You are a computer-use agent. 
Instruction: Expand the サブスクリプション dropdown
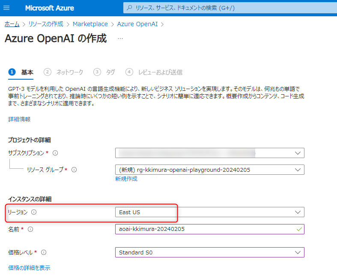[x=210, y=153]
